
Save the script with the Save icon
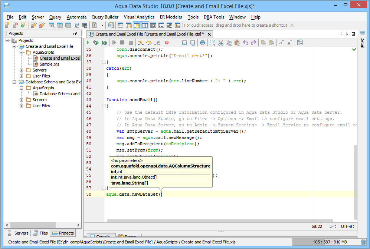tap(184, 43)
